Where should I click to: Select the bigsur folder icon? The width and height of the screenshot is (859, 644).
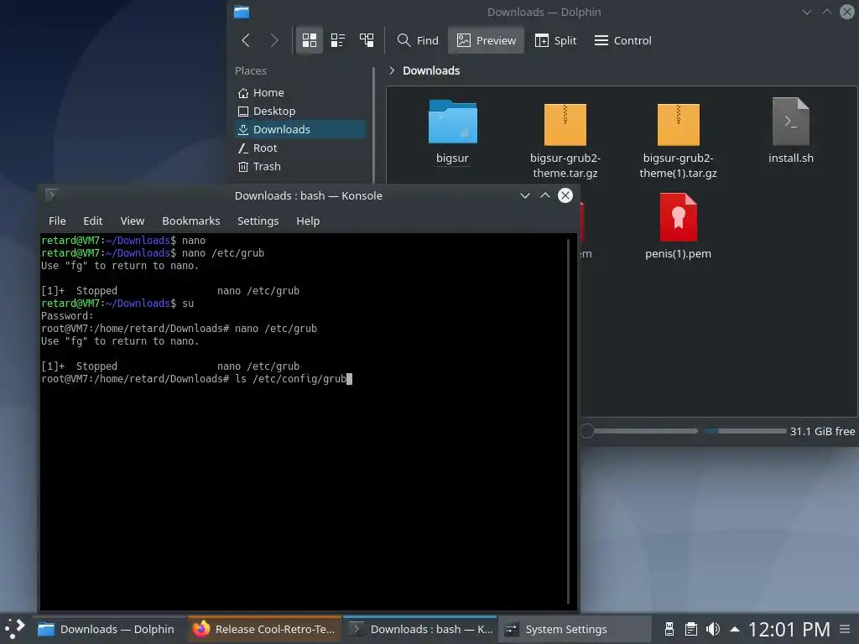click(452, 122)
